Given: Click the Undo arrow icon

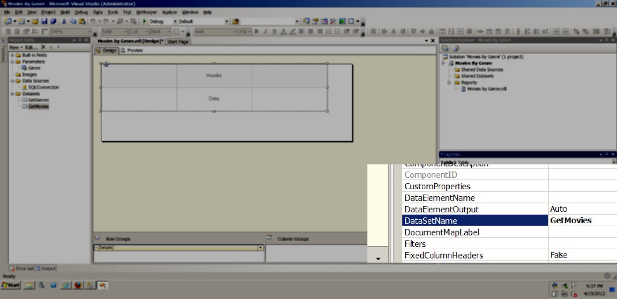Looking at the screenshot, I should [x=93, y=22].
